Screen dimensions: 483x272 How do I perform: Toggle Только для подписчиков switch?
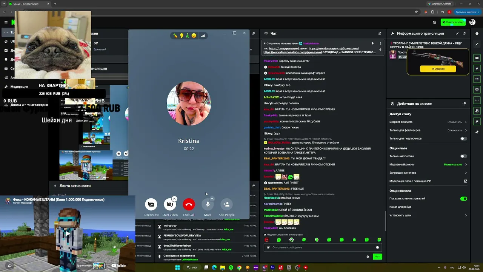coord(464,139)
